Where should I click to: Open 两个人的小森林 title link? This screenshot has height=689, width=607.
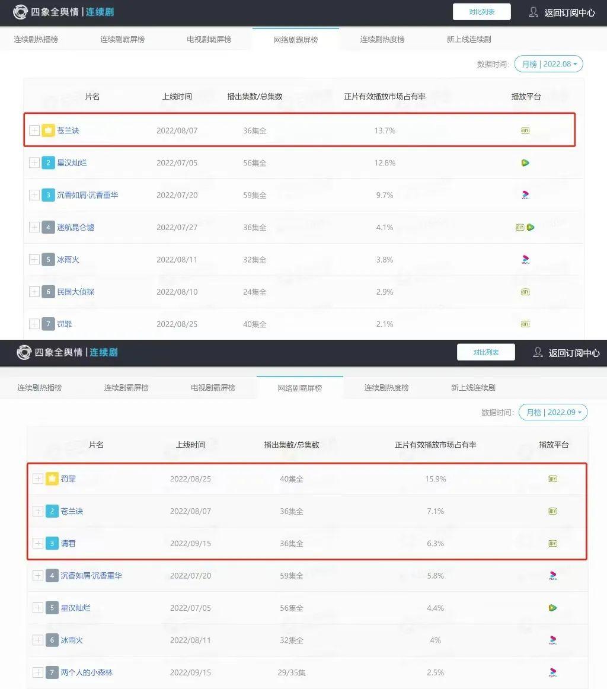87,672
